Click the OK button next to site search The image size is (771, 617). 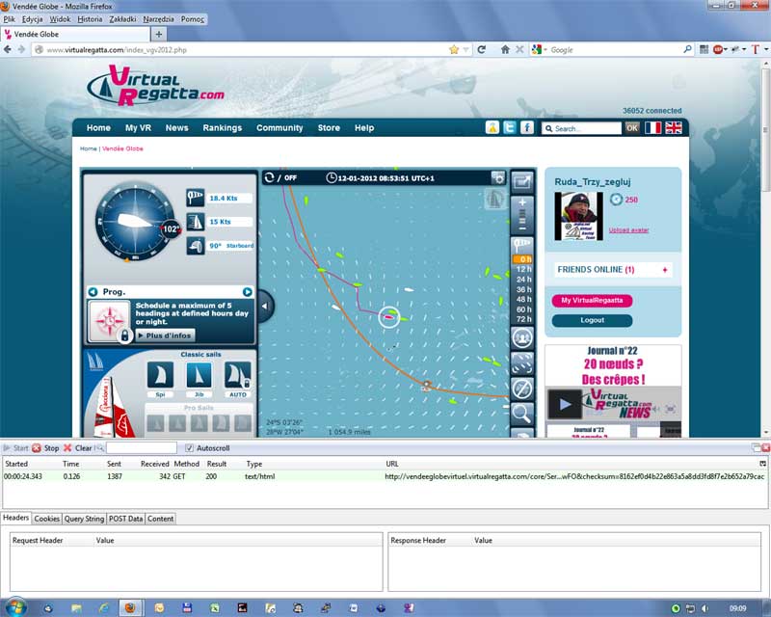point(632,128)
